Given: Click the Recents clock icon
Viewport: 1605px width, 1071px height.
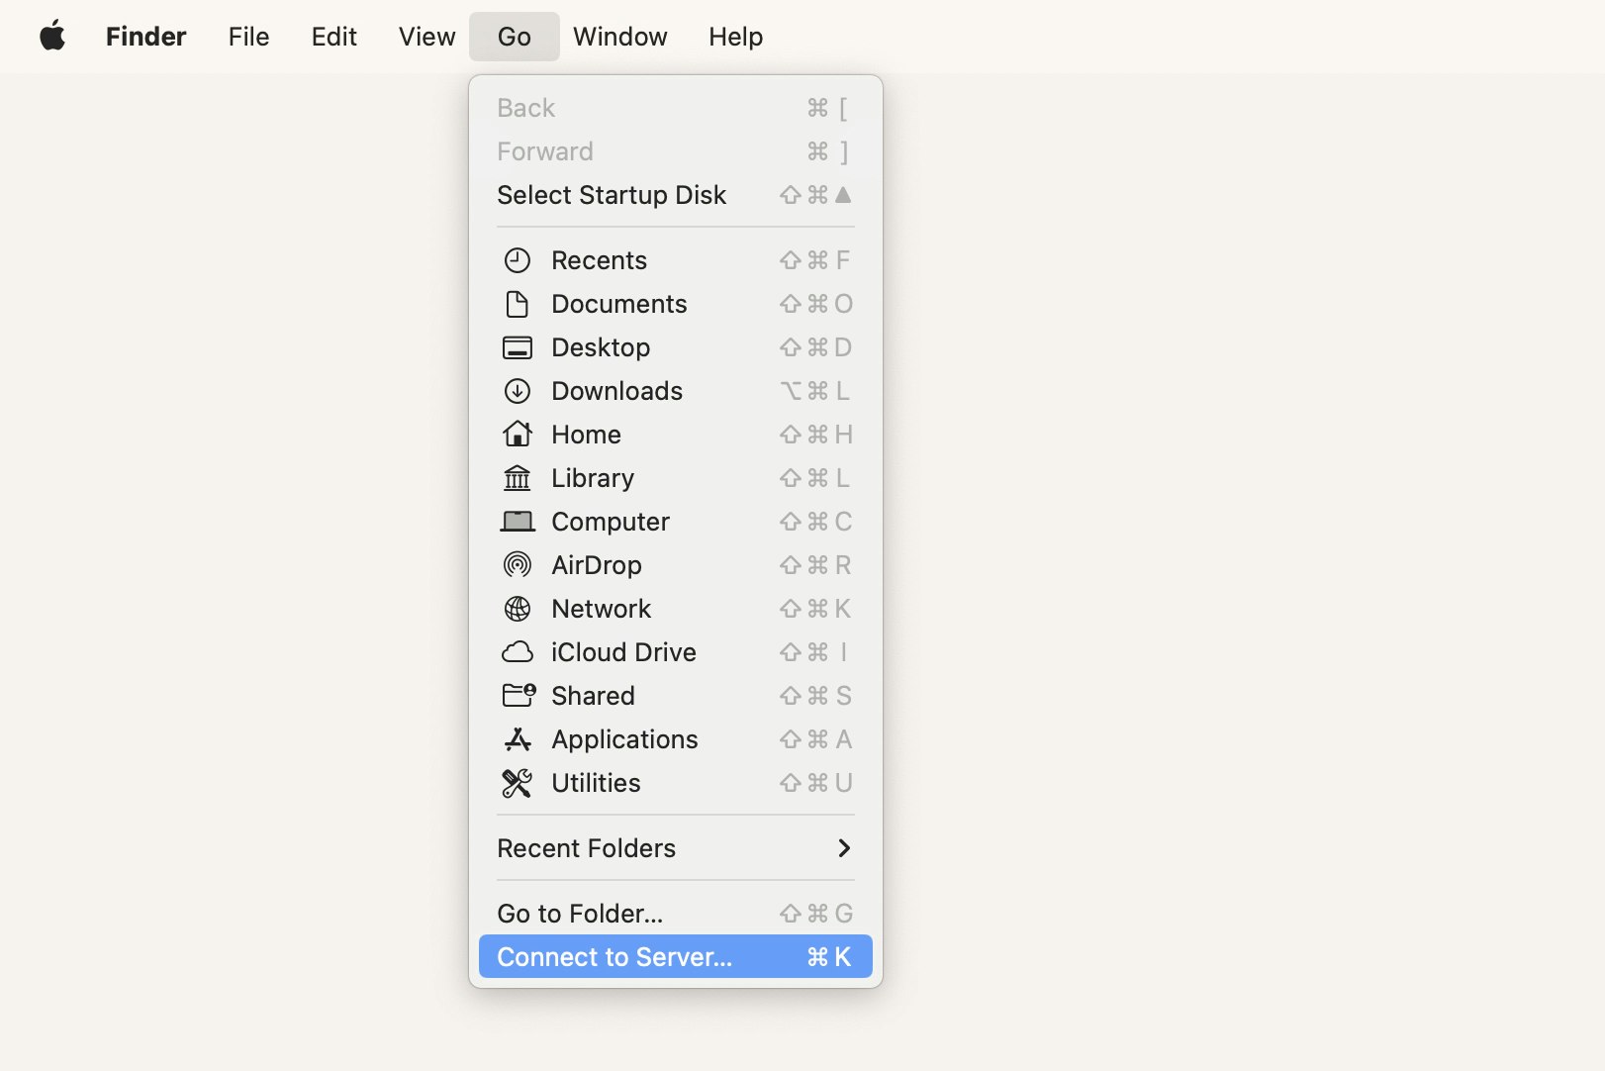Looking at the screenshot, I should (518, 260).
